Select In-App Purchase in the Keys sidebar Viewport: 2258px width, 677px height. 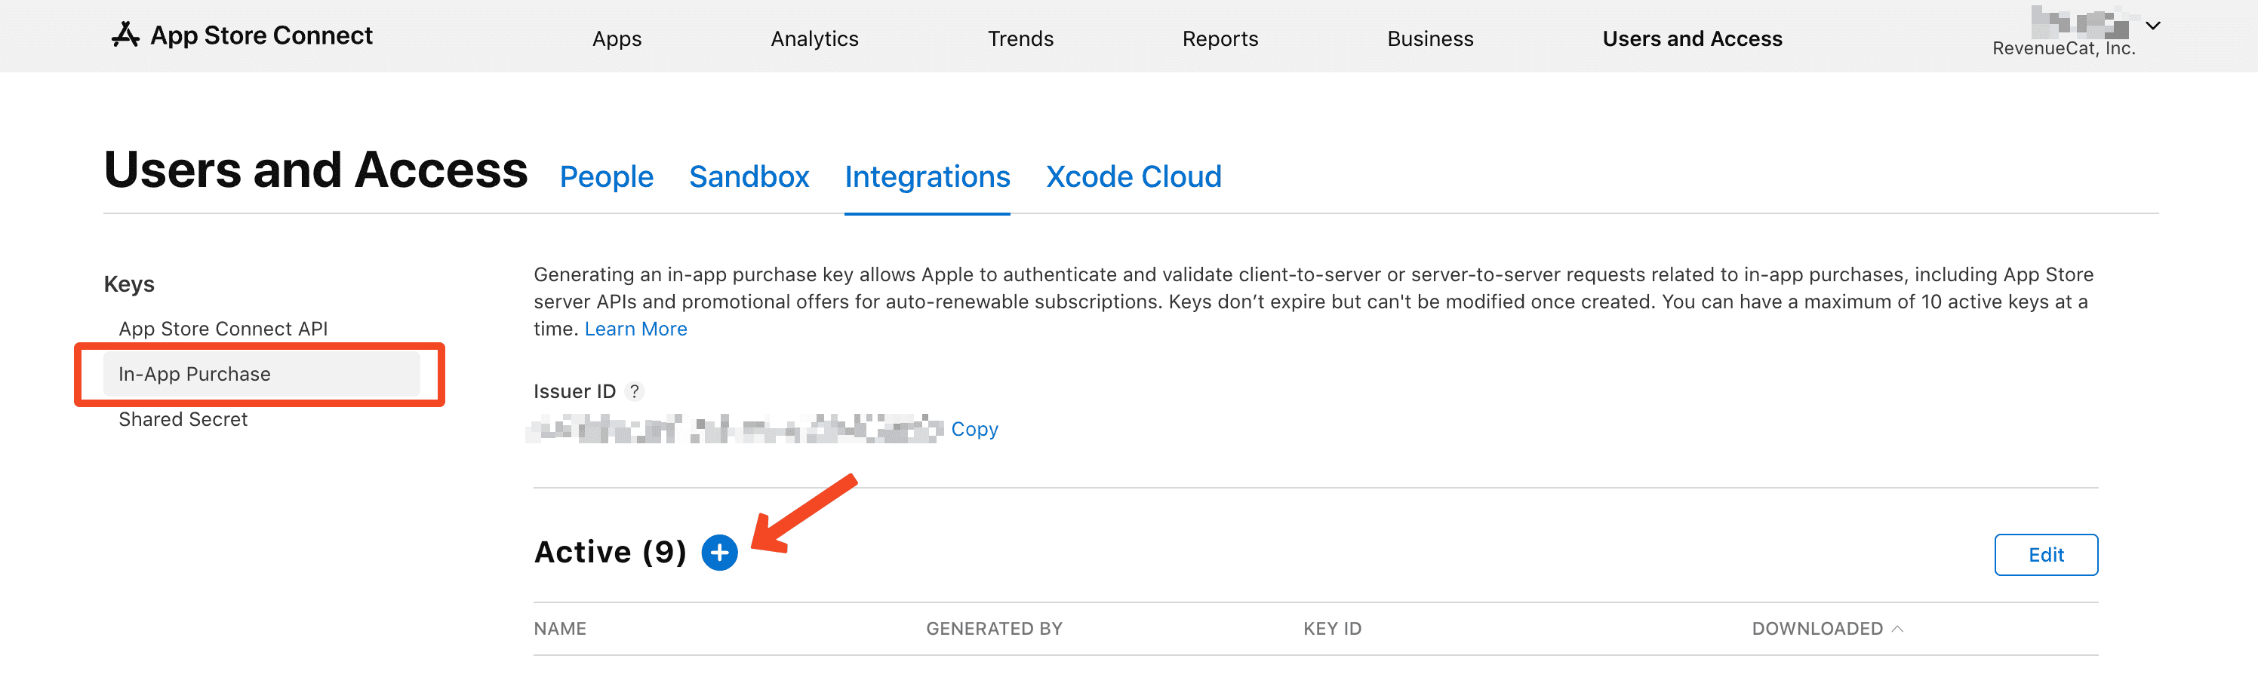(195, 375)
